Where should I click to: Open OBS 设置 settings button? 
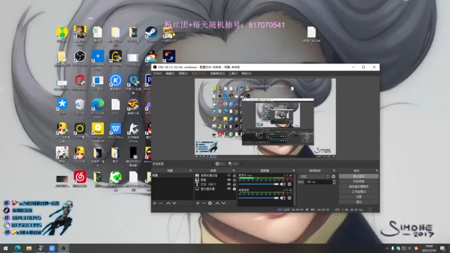[x=359, y=197]
